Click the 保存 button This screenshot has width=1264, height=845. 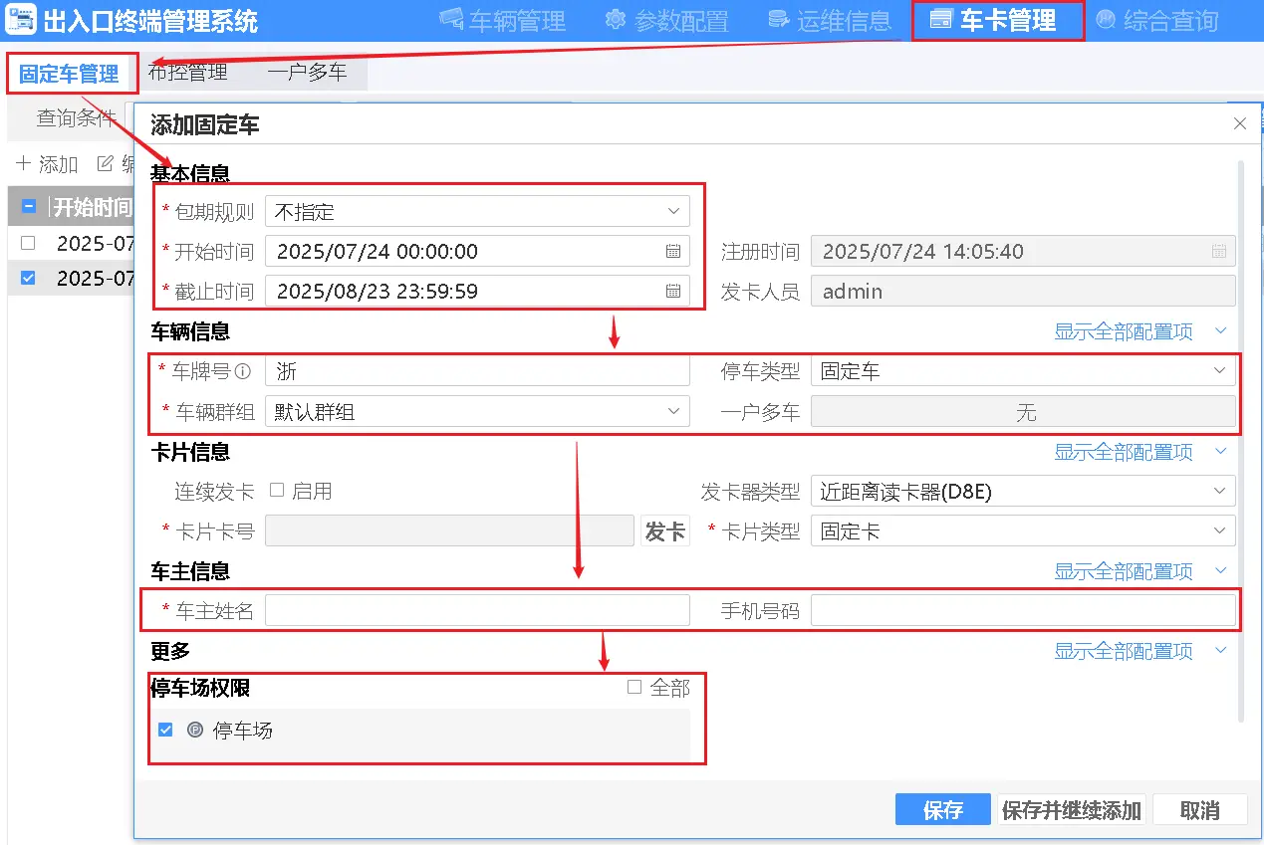tap(942, 810)
